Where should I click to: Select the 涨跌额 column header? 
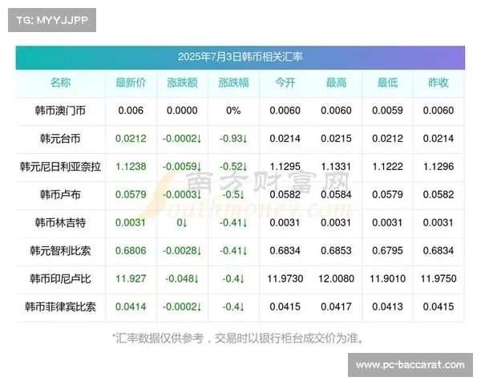click(x=182, y=83)
